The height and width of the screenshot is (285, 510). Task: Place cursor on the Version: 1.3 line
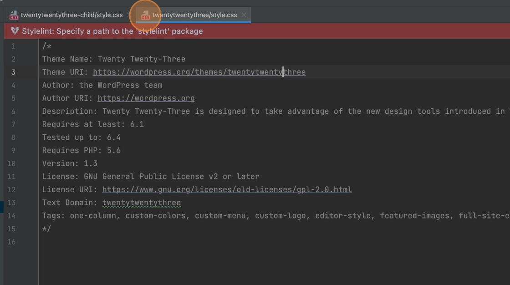pyautogui.click(x=70, y=163)
